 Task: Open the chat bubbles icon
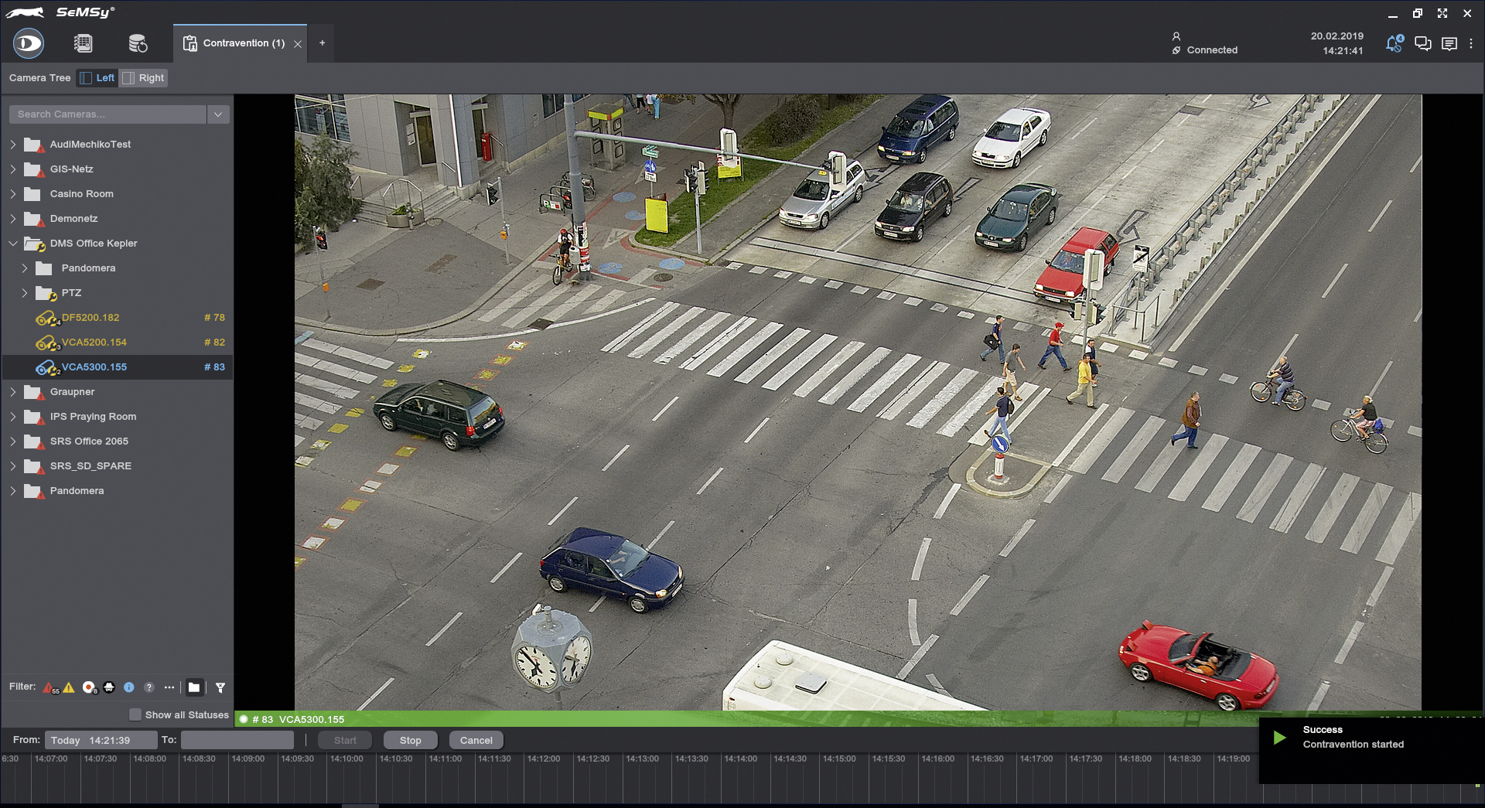click(x=1422, y=43)
